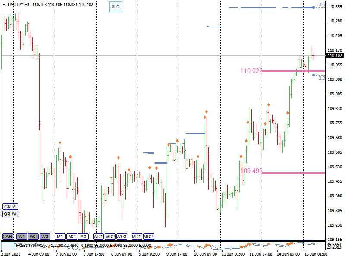Click the pink 109.496 horizontal level line

(293, 173)
